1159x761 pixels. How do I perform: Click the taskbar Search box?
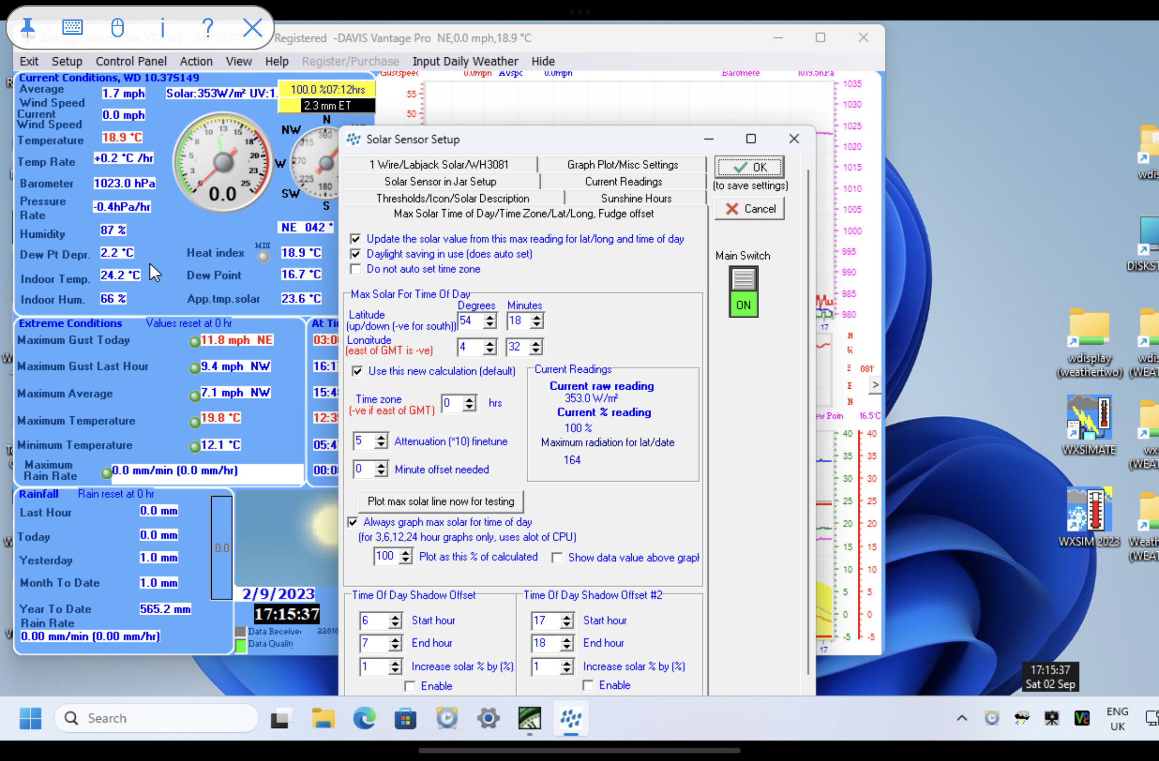click(x=156, y=718)
